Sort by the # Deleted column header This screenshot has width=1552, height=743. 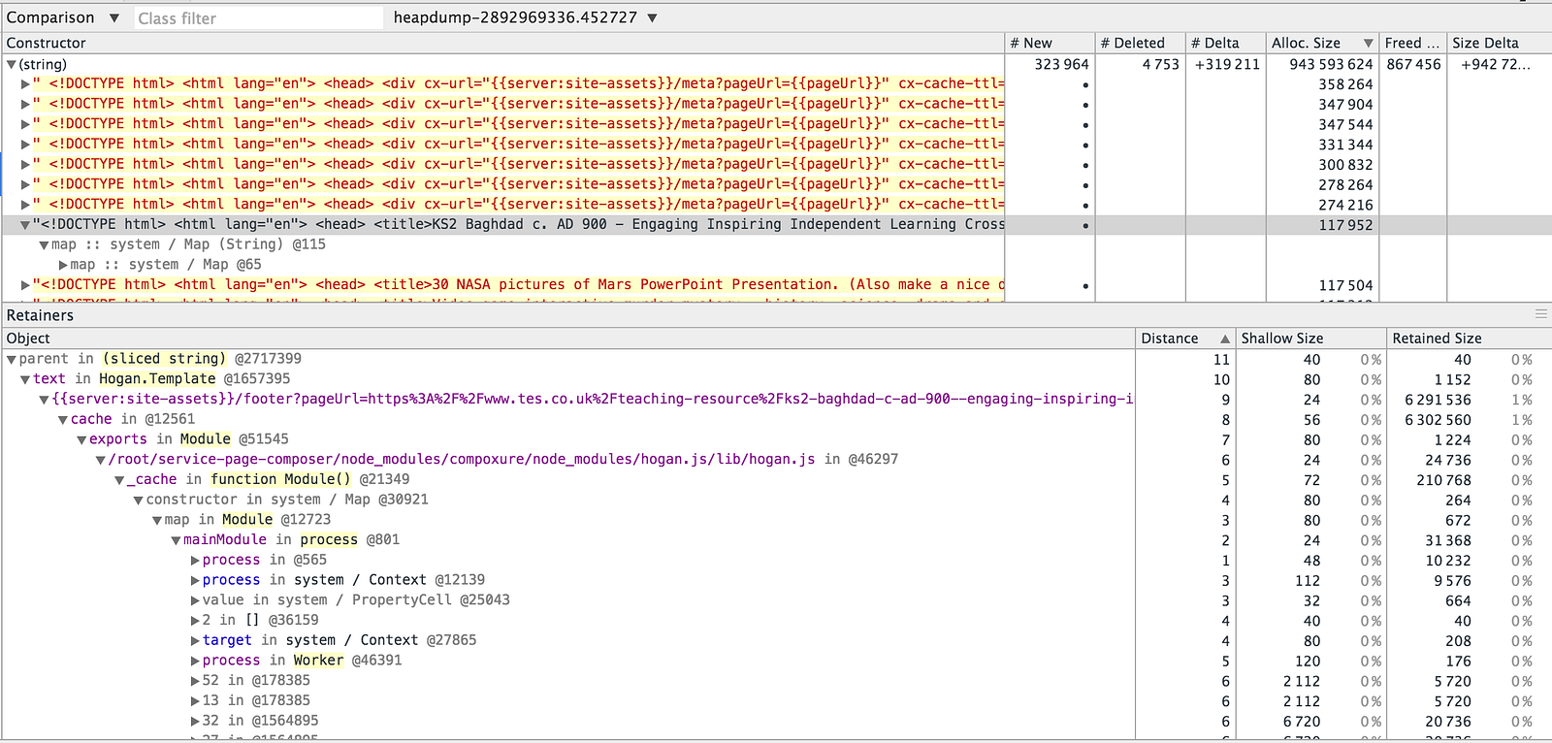[1140, 43]
